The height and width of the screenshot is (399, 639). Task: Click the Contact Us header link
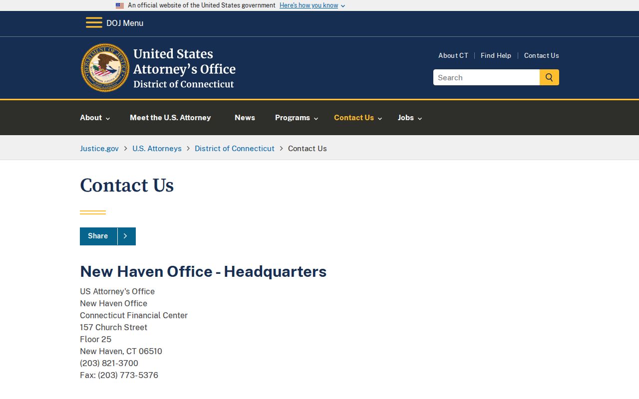tap(542, 55)
